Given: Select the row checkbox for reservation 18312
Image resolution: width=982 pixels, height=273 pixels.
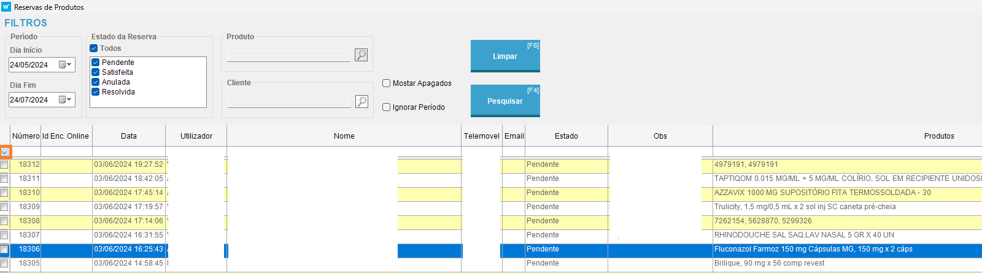Looking at the screenshot, I should pyautogui.click(x=4, y=165).
